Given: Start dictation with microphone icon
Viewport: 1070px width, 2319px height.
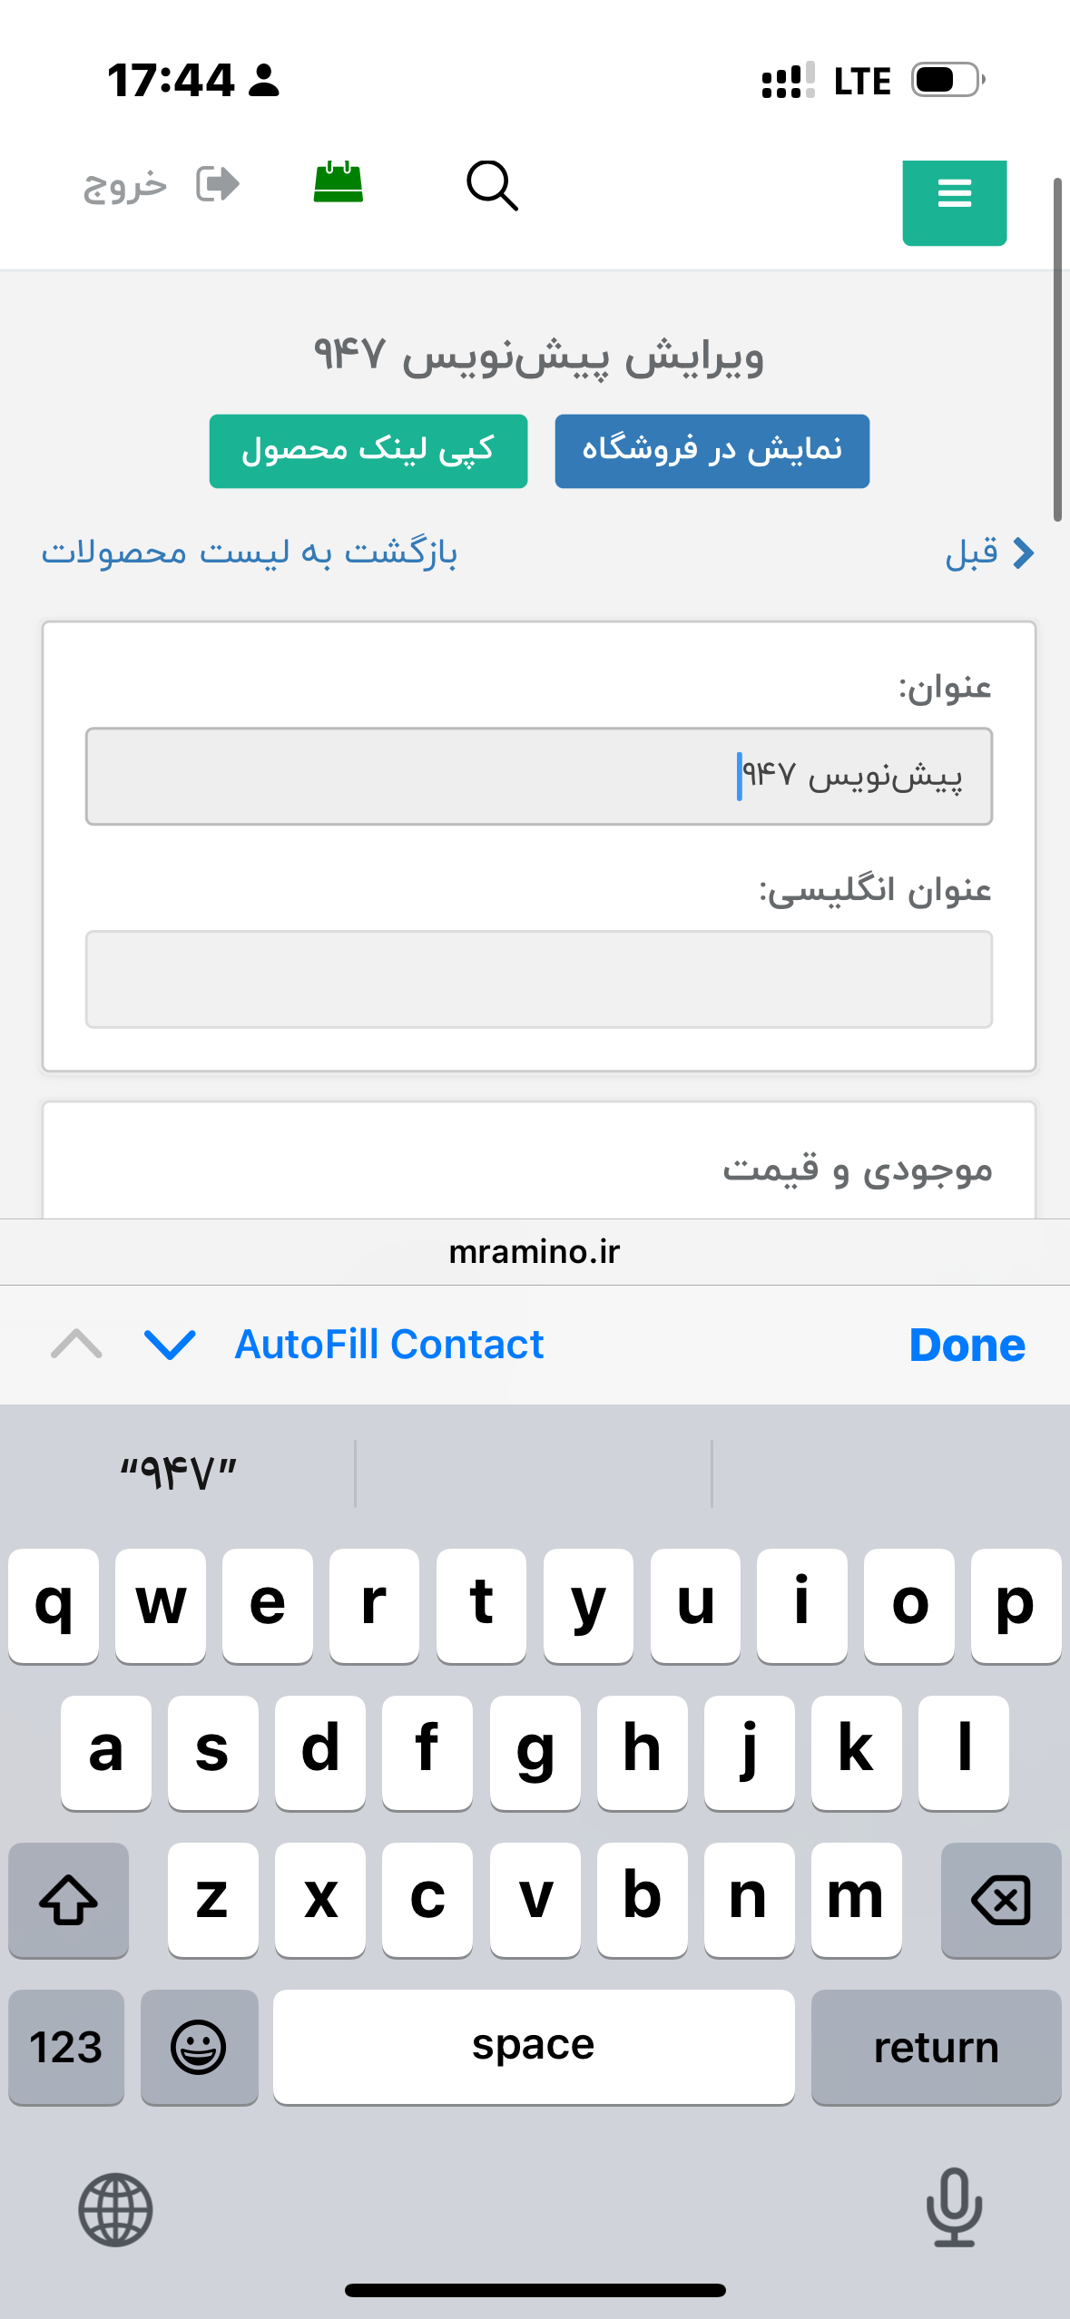Looking at the screenshot, I should [x=954, y=2207].
